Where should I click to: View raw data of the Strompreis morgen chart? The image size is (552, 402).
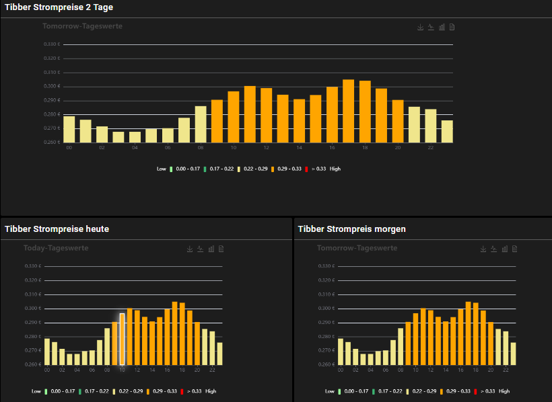(515, 249)
